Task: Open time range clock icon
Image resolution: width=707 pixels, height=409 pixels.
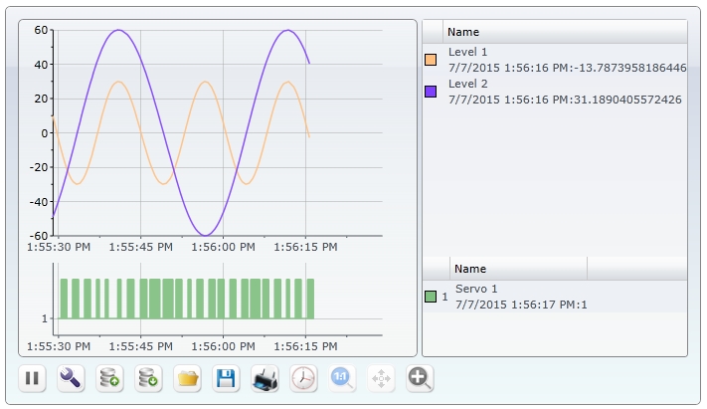Action: 303,378
